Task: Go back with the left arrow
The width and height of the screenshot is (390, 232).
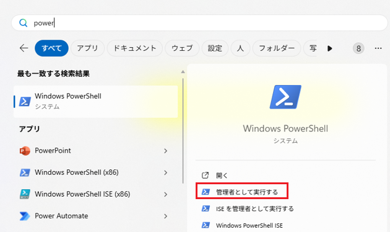Action: (24, 48)
